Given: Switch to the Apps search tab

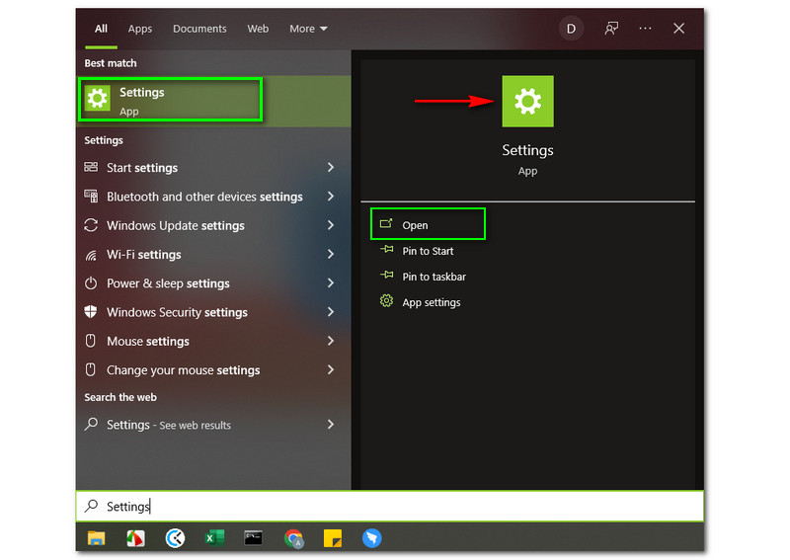Looking at the screenshot, I should coord(140,29).
